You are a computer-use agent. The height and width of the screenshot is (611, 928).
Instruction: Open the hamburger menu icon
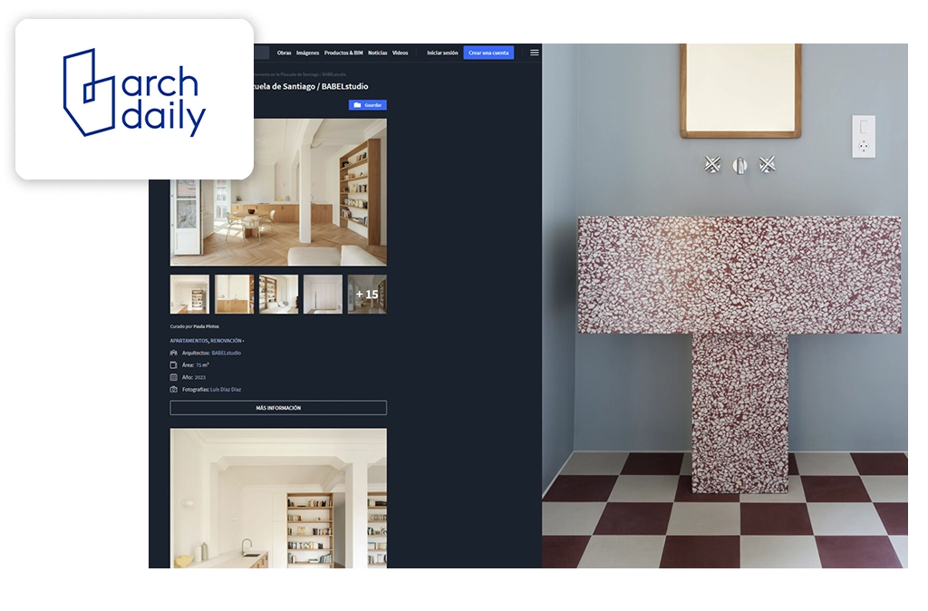tap(535, 53)
